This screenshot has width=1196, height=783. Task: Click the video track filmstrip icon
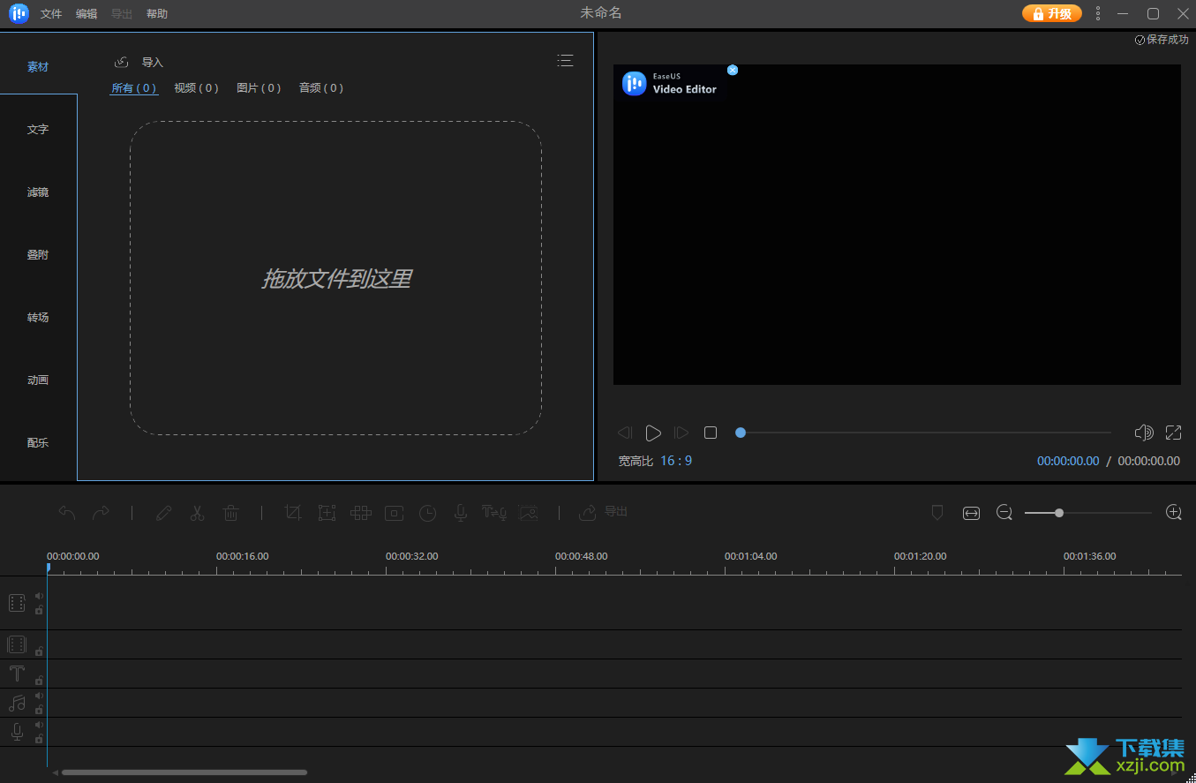point(17,603)
